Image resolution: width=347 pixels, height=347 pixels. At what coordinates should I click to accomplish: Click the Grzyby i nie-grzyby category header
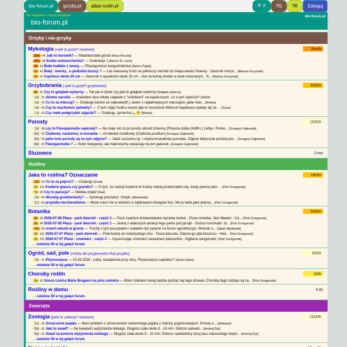point(176,38)
